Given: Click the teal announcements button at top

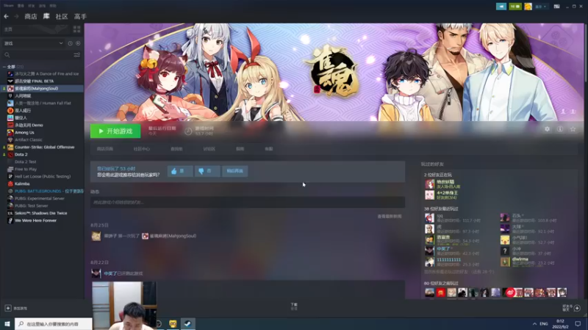Looking at the screenshot, I should [501, 7].
